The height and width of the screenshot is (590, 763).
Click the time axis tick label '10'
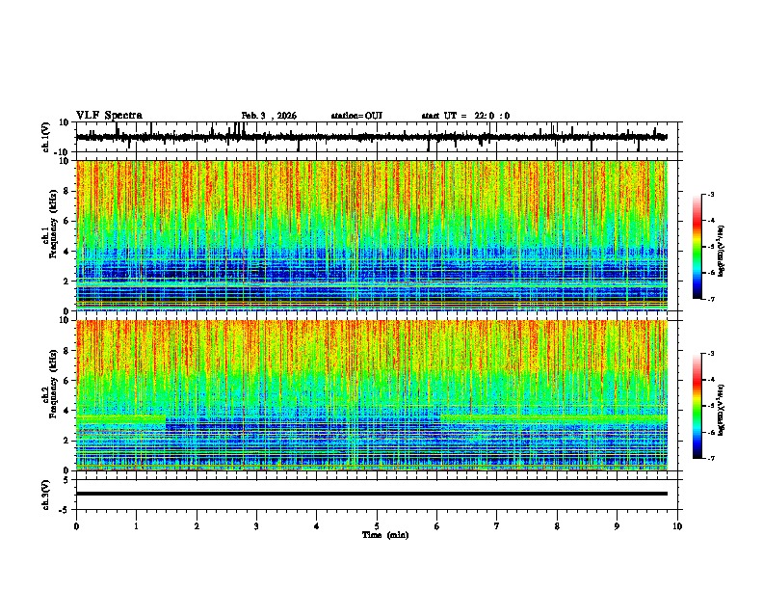tap(677, 526)
